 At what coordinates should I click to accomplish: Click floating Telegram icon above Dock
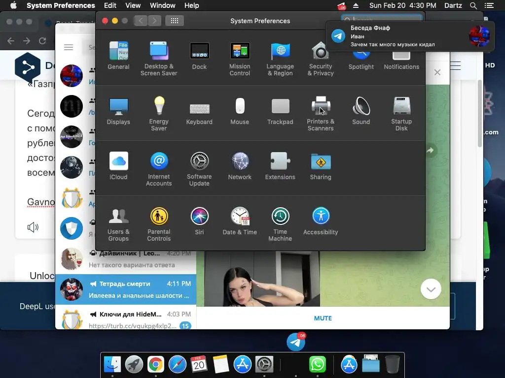(x=296, y=342)
